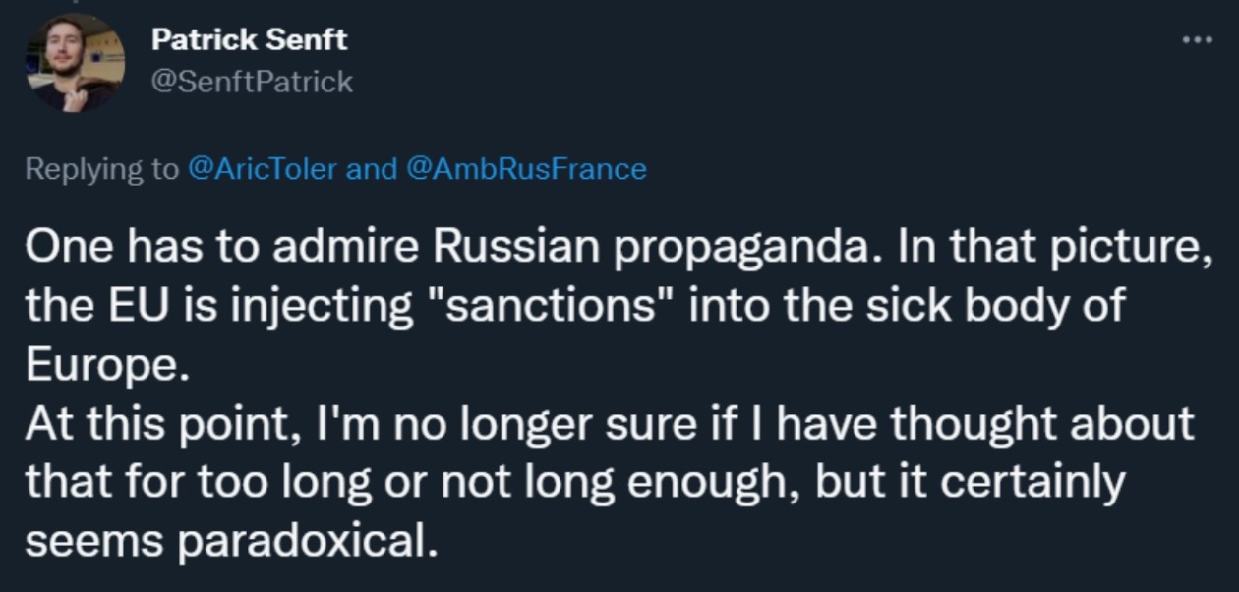Click Patrick Senft's profile avatar
The width and height of the screenshot is (1239, 592).
pos(74,61)
